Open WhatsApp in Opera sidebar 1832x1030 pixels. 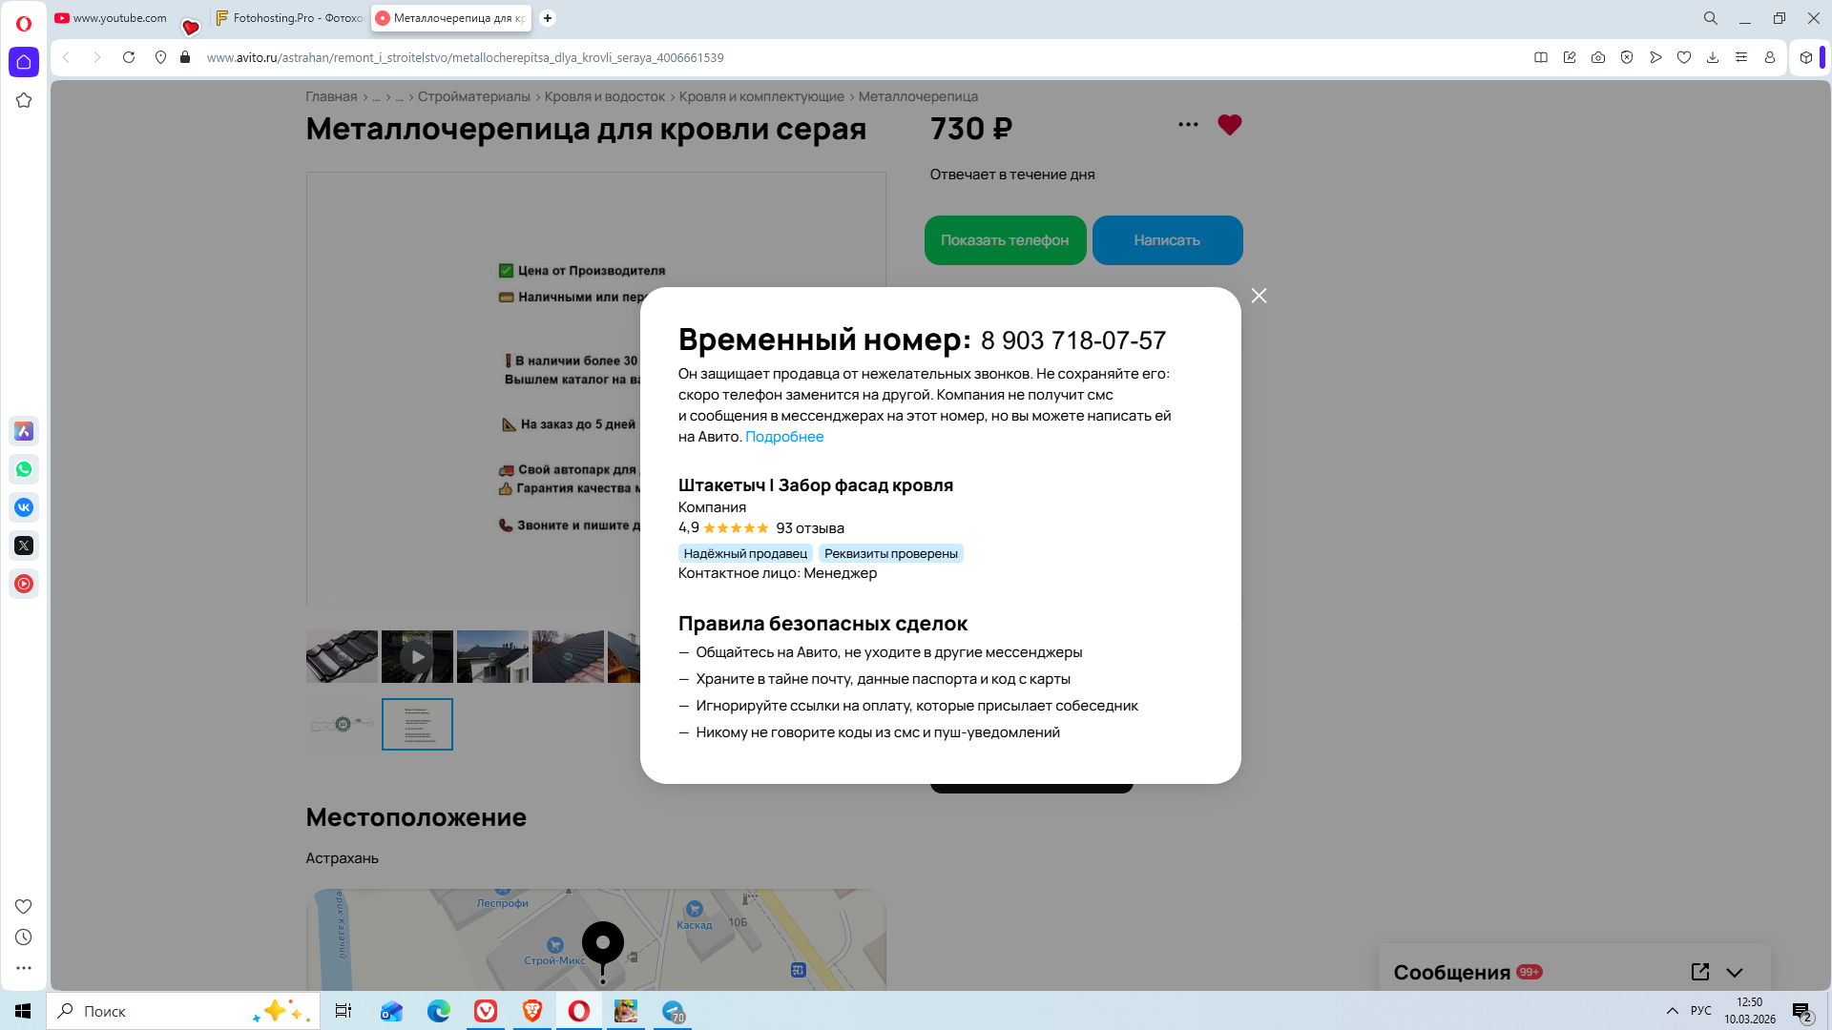point(24,469)
